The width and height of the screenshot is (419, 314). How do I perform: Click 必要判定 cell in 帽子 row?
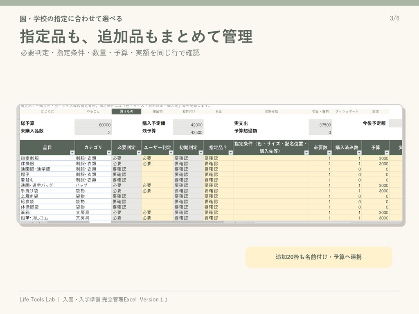point(126,174)
